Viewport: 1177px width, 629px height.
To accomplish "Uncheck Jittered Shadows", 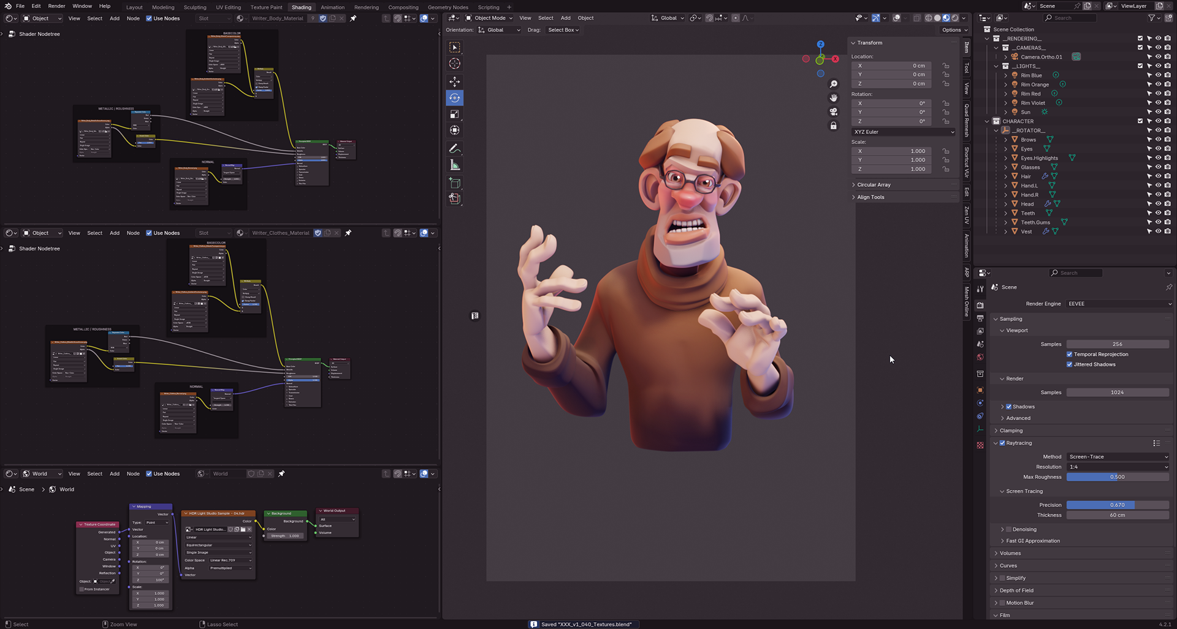I will [1070, 364].
